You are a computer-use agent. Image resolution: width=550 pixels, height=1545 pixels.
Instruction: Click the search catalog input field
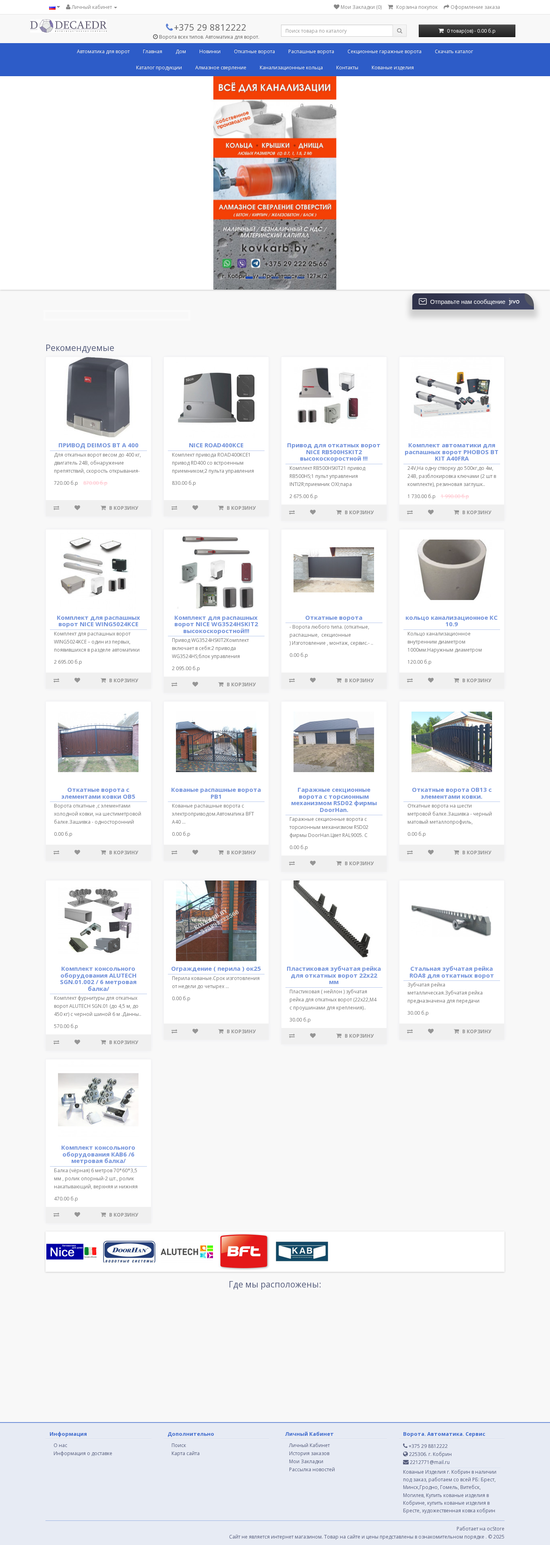pyautogui.click(x=337, y=31)
